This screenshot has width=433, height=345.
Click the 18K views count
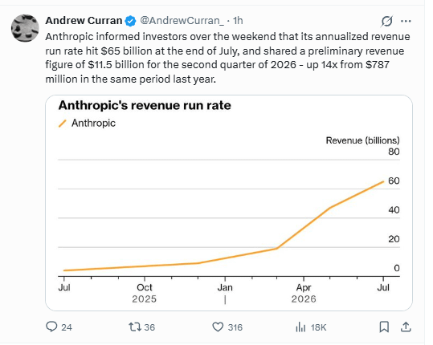click(x=318, y=327)
